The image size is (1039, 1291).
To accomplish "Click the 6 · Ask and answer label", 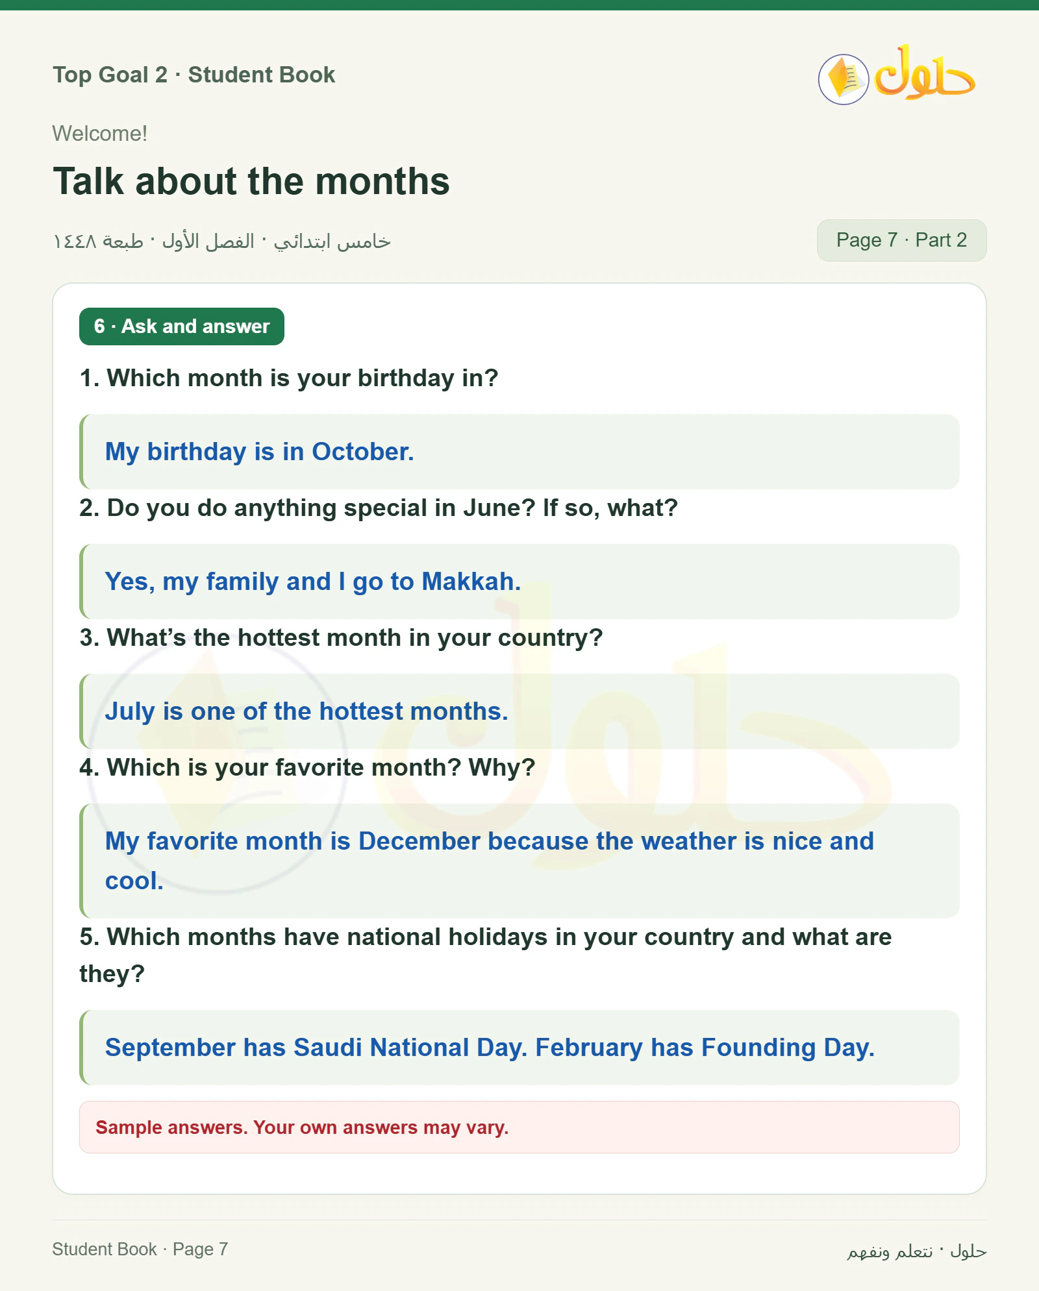I will pyautogui.click(x=182, y=326).
